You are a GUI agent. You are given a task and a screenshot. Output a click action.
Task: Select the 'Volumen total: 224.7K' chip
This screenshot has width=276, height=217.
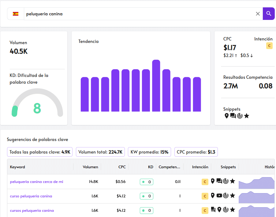click(100, 152)
